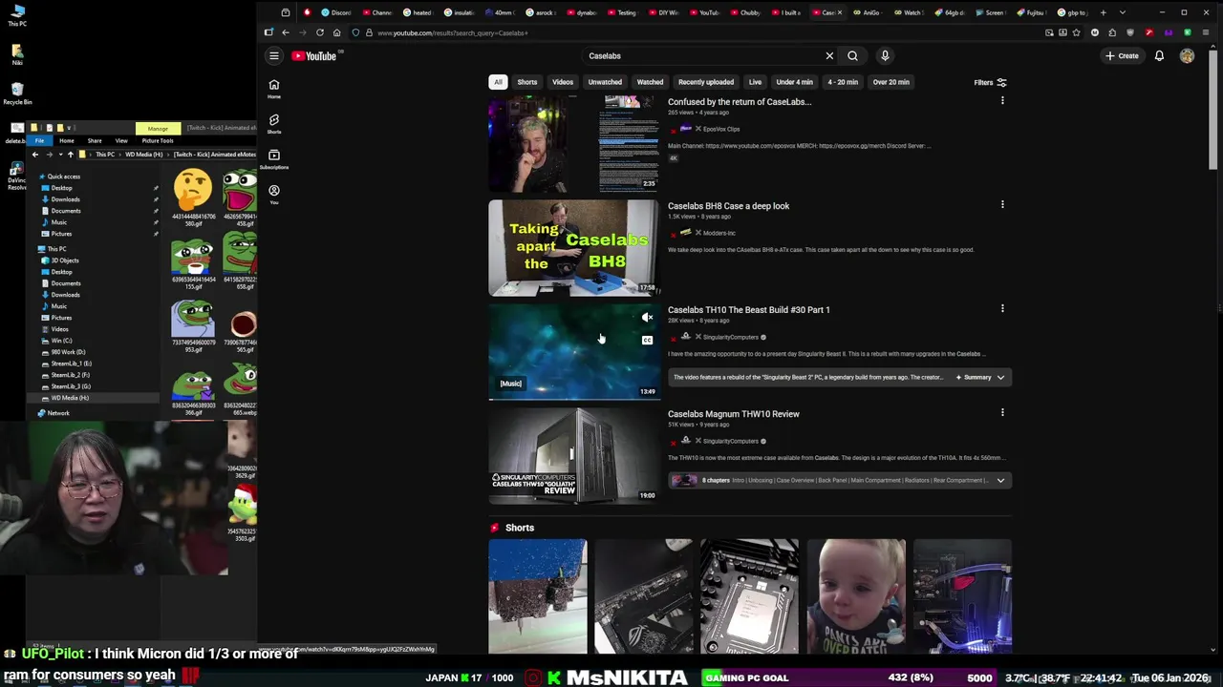Run the YouTube search magnifier button
This screenshot has width=1223, height=687.
(852, 55)
